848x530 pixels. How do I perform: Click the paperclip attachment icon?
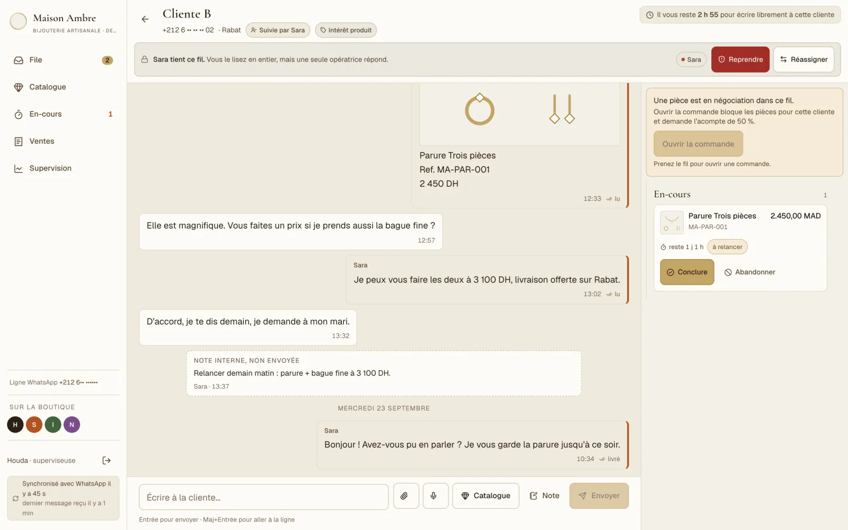pos(406,496)
